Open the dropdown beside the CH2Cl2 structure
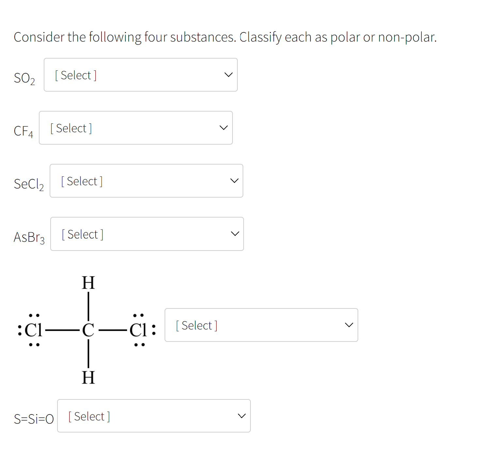482x474 pixels. point(261,325)
